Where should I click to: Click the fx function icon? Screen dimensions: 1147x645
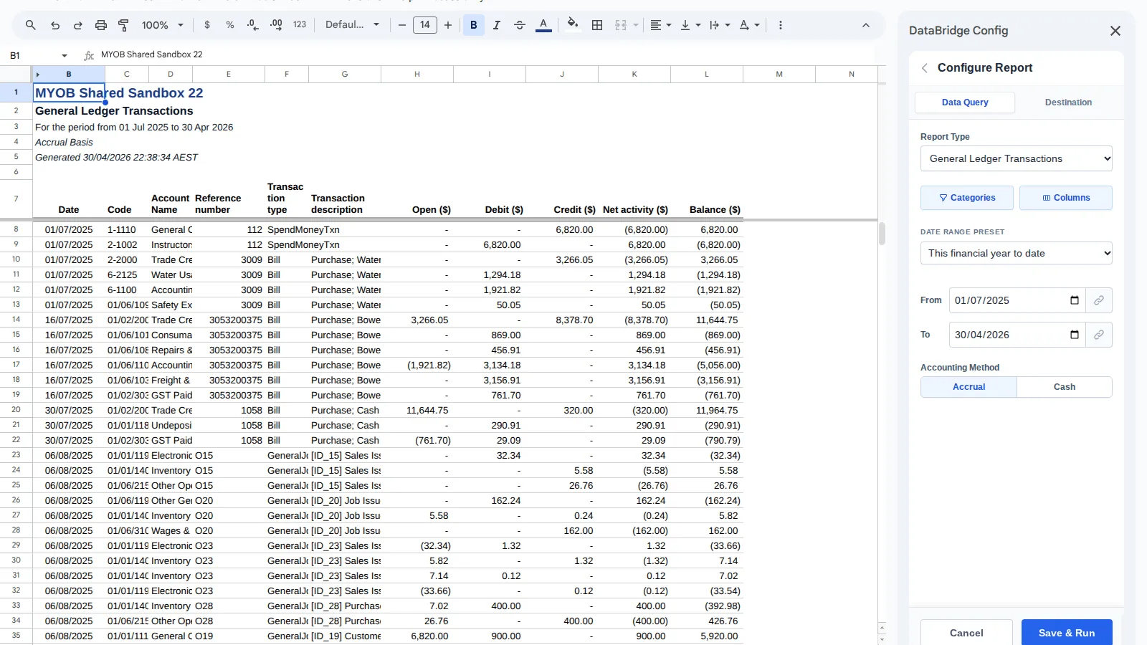coord(89,55)
